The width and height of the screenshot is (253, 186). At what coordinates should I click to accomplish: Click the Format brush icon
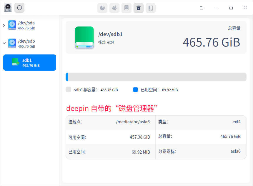pyautogui.click(x=114, y=8)
